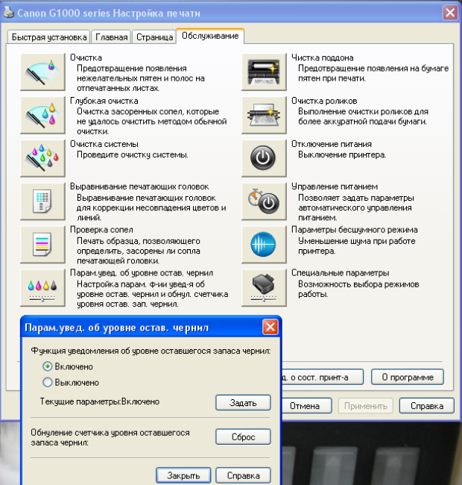Start Глубокая очистка deep cleaning
This screenshot has width=462, height=485.
(42, 115)
